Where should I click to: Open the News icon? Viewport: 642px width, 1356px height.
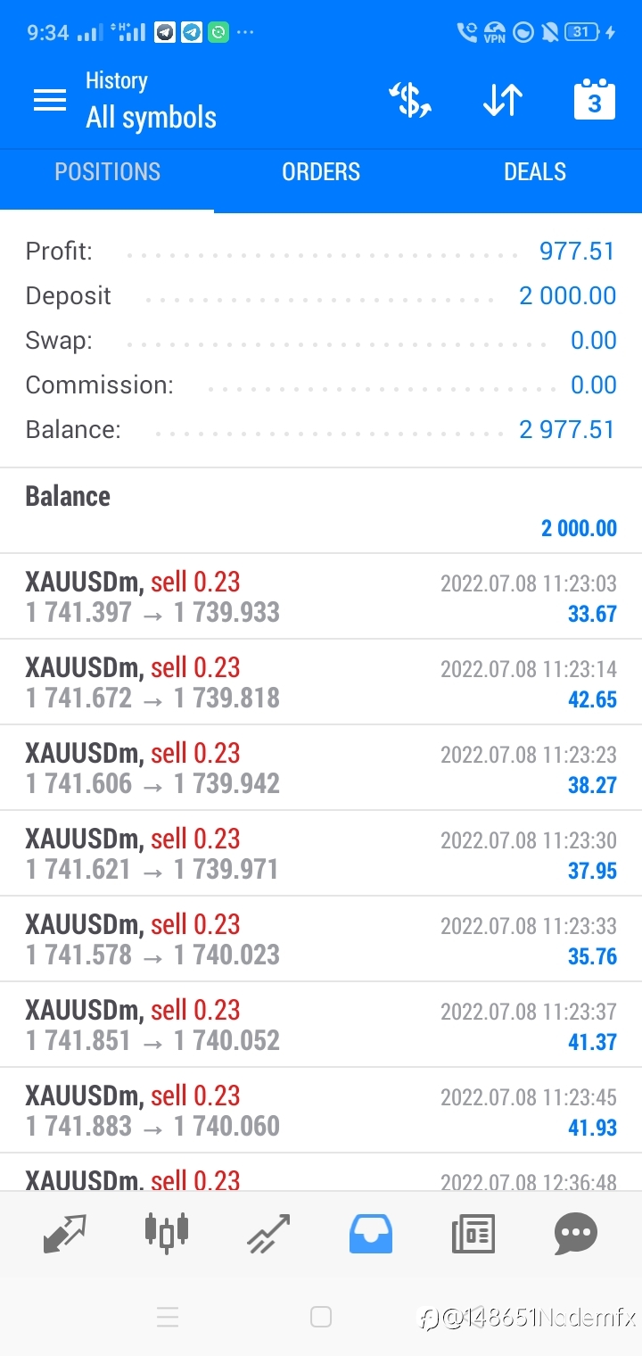[473, 1235]
